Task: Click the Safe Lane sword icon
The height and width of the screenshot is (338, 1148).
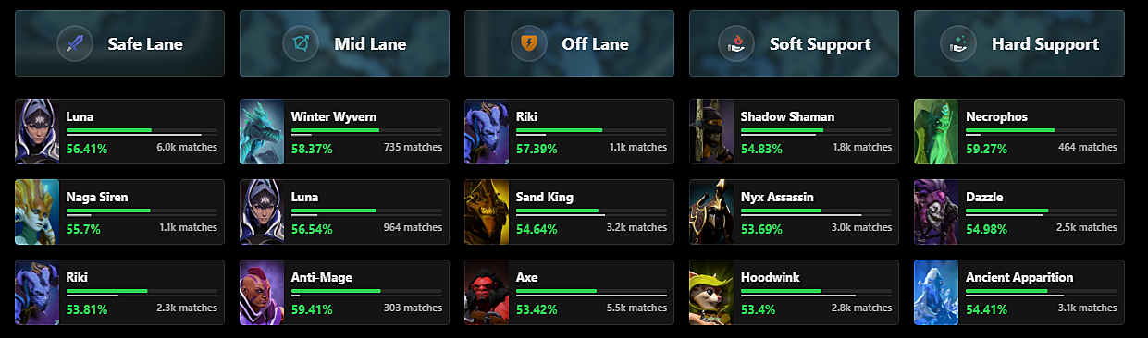Action: [x=75, y=43]
